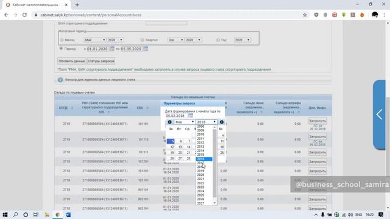Open the Chrome three-dot menu

(x=384, y=15)
